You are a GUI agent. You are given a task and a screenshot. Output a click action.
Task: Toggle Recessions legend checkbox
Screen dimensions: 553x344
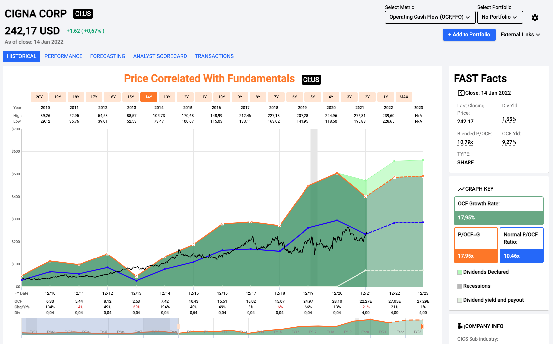pos(460,286)
